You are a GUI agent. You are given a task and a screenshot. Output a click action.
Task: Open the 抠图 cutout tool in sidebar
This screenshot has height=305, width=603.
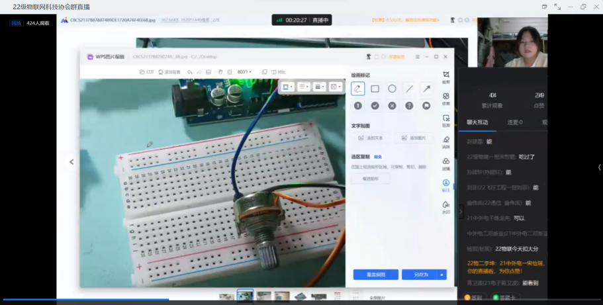pyautogui.click(x=445, y=120)
